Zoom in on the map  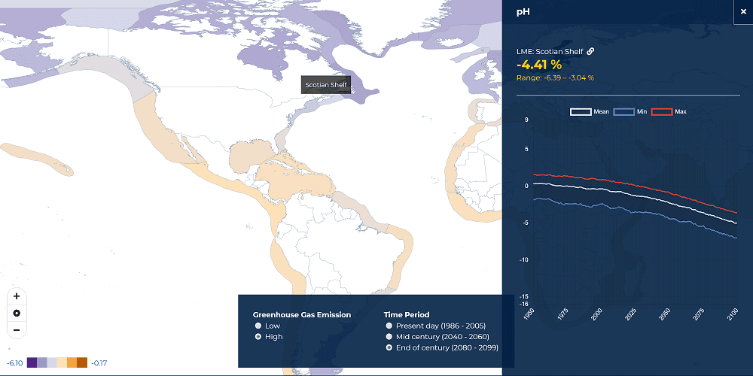point(17,296)
